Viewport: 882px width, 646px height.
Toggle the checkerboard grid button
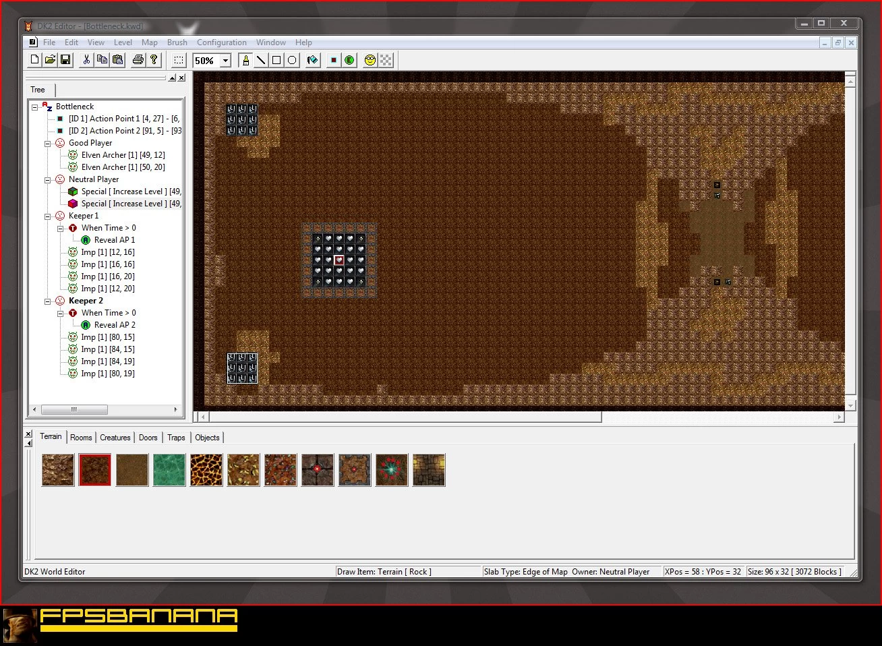click(386, 60)
